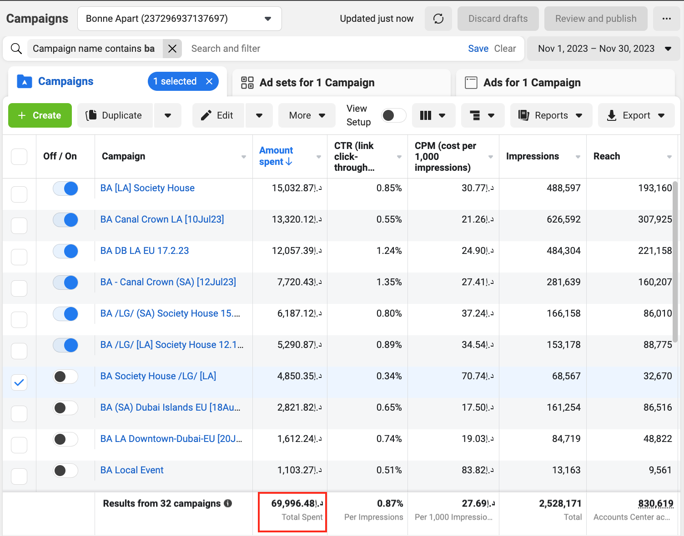
Task: Turn off BA [LA] Society House campaign
Action: 65,189
